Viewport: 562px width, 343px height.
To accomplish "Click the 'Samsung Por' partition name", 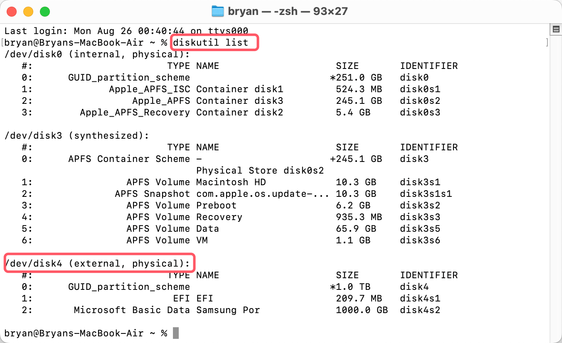I will click(228, 310).
